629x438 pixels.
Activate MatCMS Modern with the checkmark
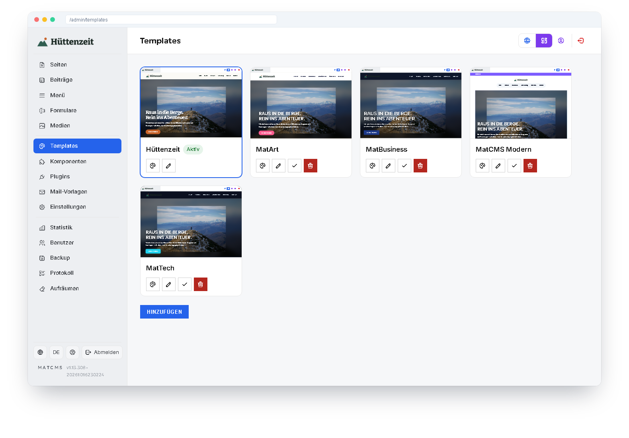[514, 166]
